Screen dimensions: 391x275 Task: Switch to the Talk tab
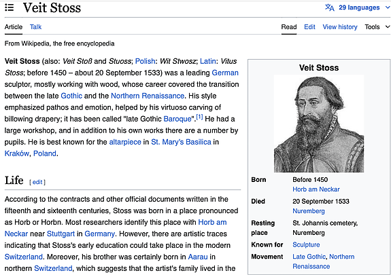point(35,26)
